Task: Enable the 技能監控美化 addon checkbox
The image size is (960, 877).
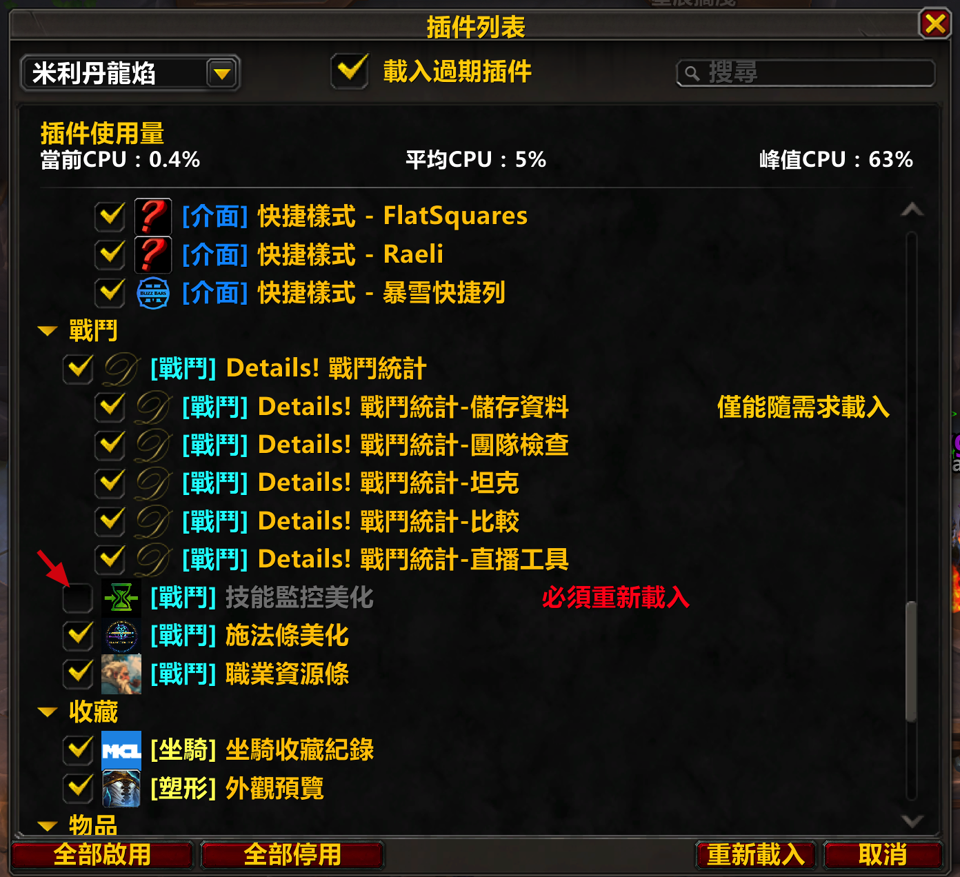Action: click(x=78, y=598)
